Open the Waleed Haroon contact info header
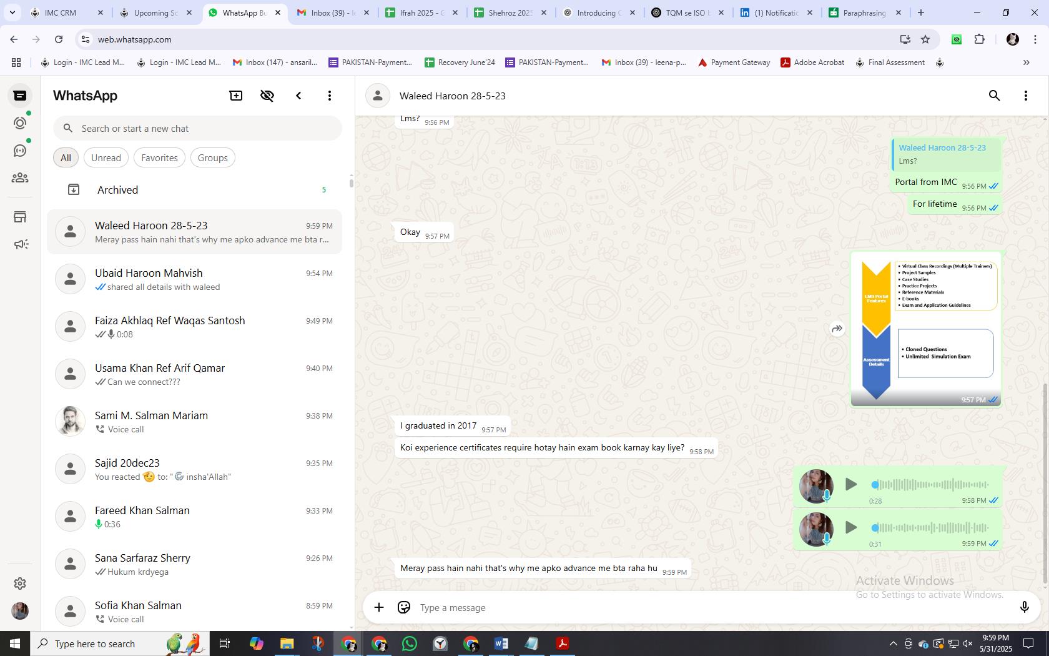Image resolution: width=1049 pixels, height=656 pixels. 453,96
